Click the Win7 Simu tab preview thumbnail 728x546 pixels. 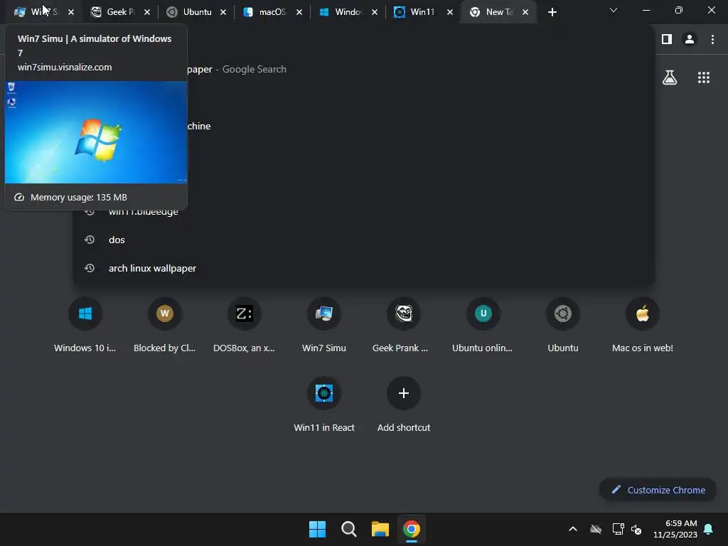[x=96, y=132]
